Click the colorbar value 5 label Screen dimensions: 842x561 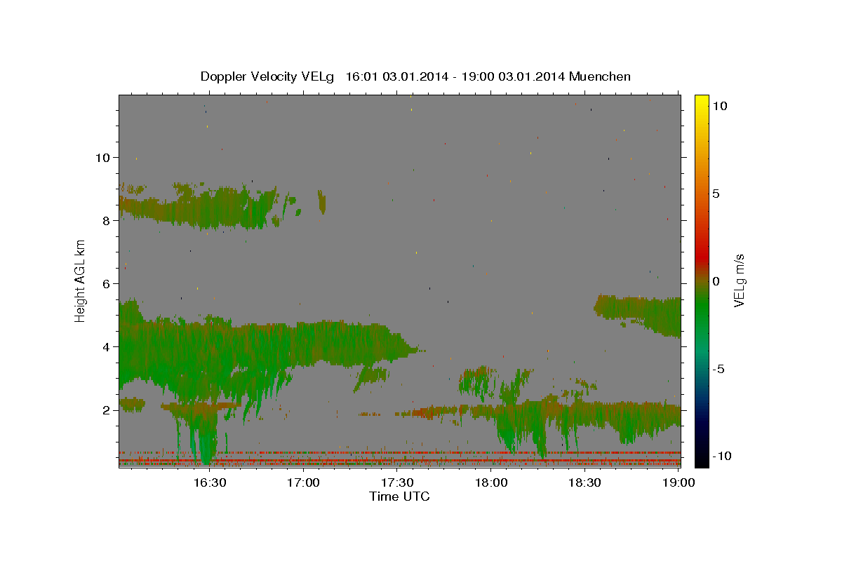[716, 194]
